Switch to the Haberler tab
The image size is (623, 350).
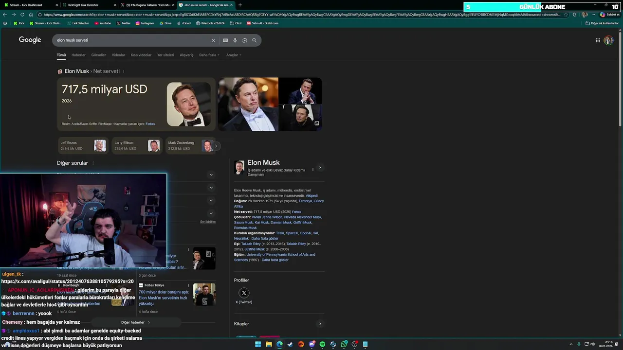(x=78, y=55)
